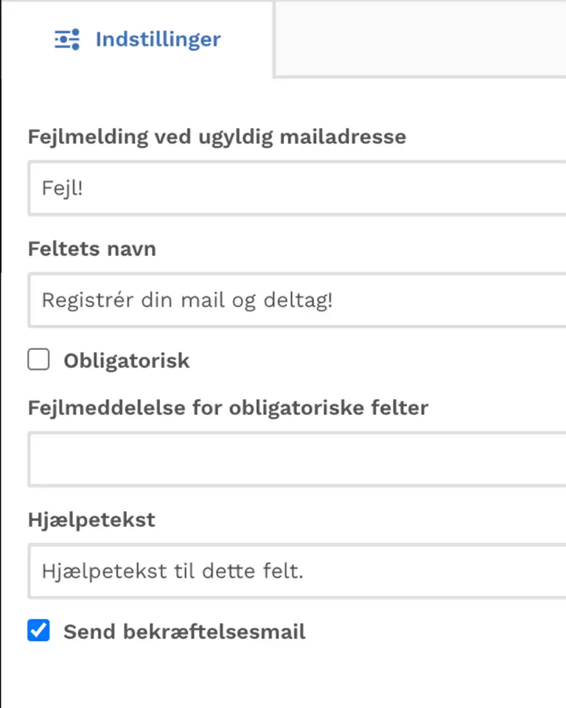
Task: Click the Send bekræftelsesmail label text
Action: (184, 631)
